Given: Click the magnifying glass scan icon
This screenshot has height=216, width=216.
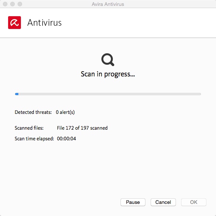Looking at the screenshot, I should [x=108, y=60].
